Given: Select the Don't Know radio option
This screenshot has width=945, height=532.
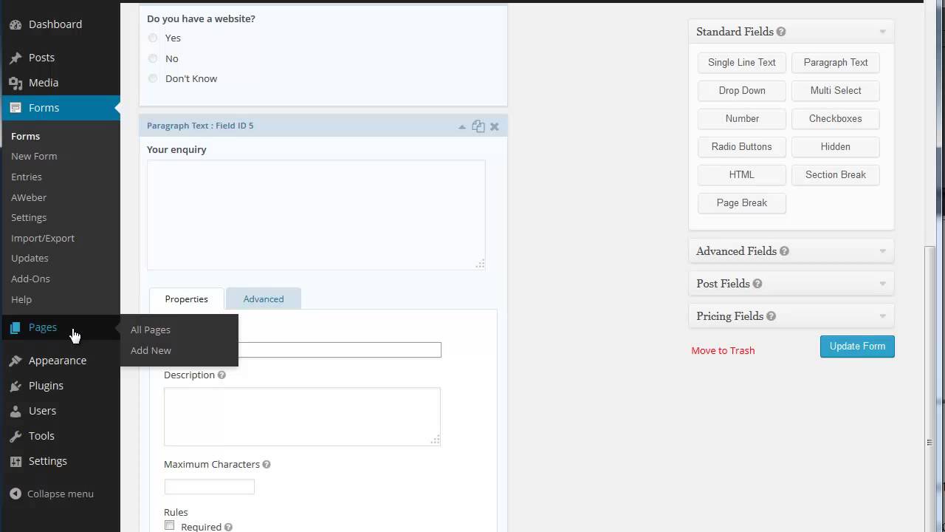Looking at the screenshot, I should tap(153, 78).
